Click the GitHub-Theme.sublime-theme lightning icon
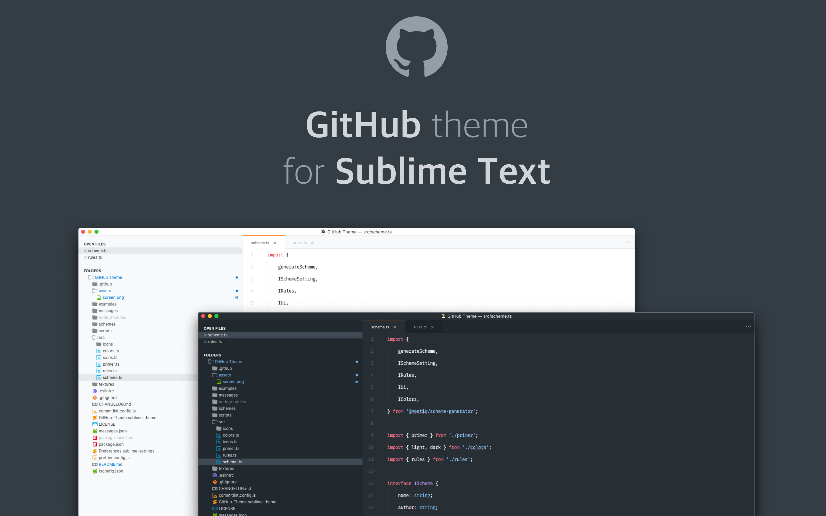This screenshot has width=826, height=516. pos(214,502)
